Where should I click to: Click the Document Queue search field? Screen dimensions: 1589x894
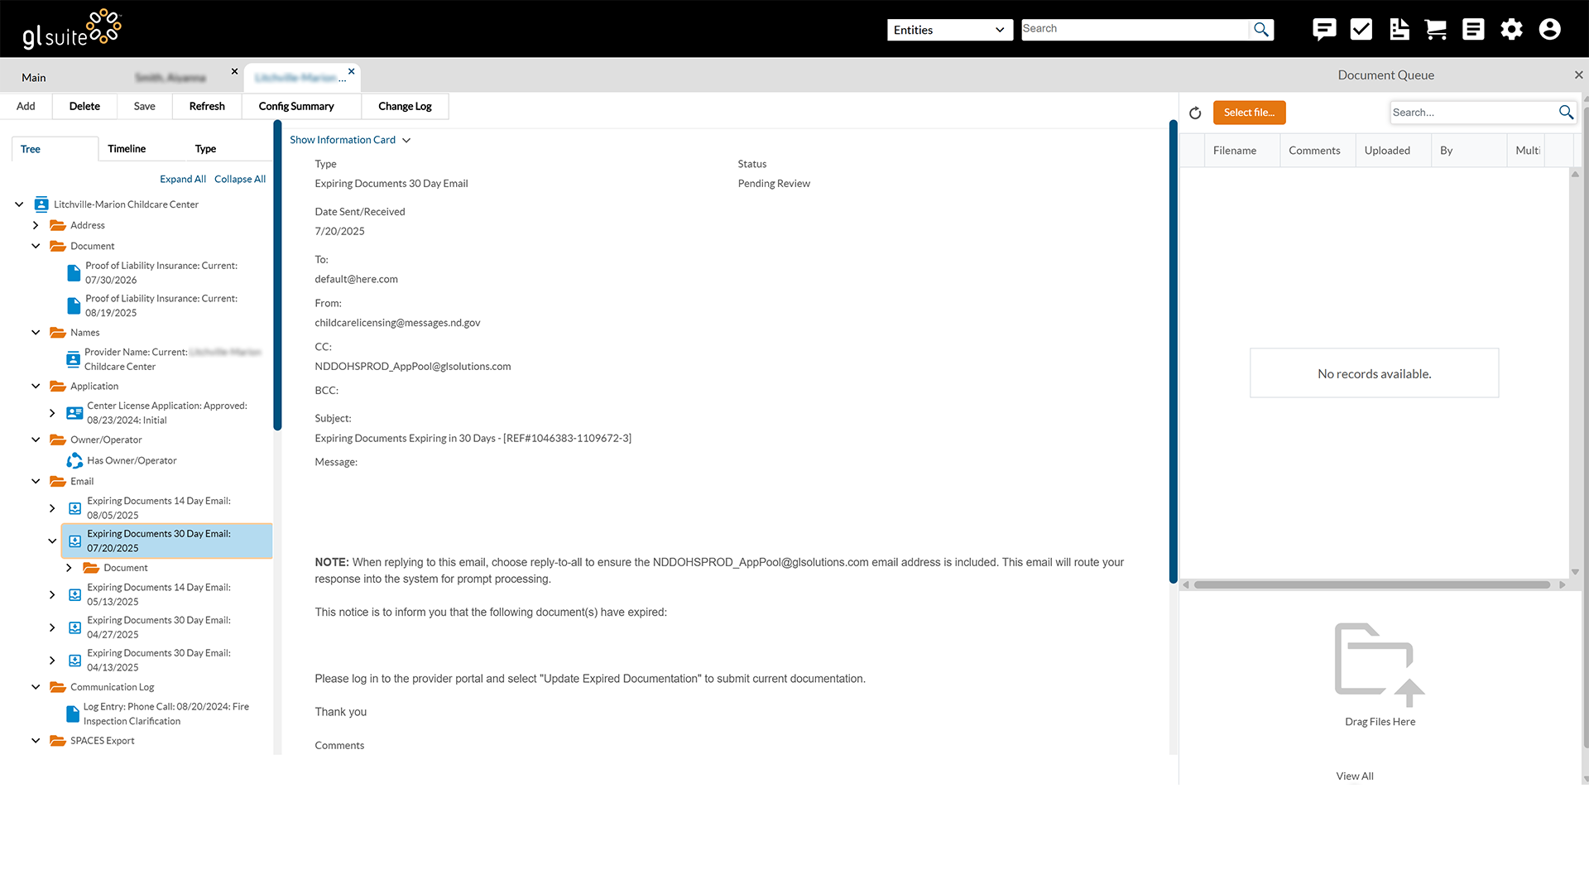(1472, 113)
